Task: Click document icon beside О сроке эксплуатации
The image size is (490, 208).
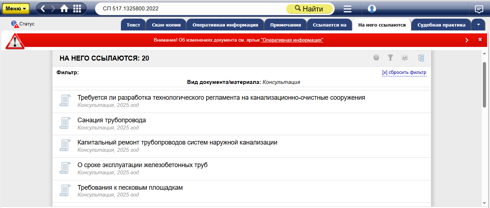Action: tap(65, 168)
